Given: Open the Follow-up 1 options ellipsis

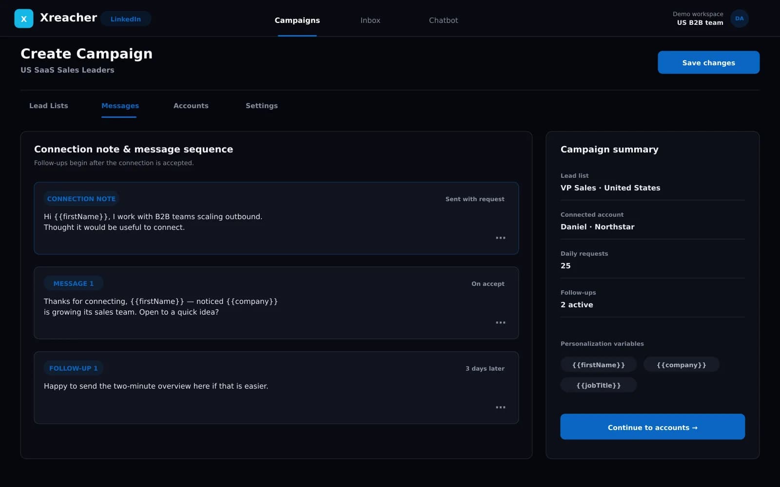Looking at the screenshot, I should click(501, 407).
